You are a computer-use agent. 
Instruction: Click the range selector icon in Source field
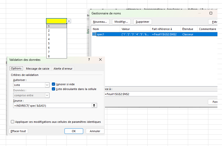point(94,106)
